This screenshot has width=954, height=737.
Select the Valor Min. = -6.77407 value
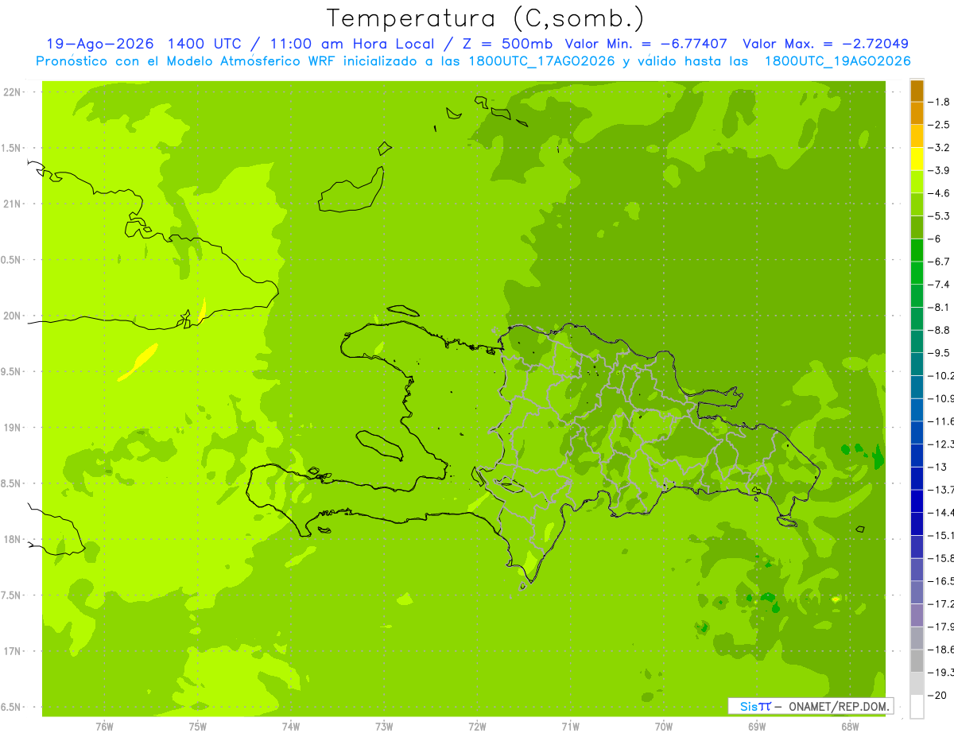(x=646, y=44)
